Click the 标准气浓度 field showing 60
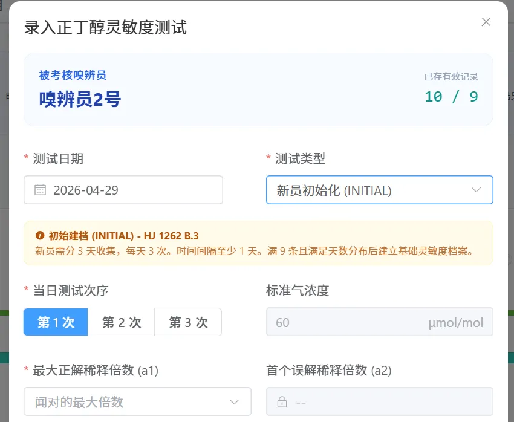 coord(380,322)
